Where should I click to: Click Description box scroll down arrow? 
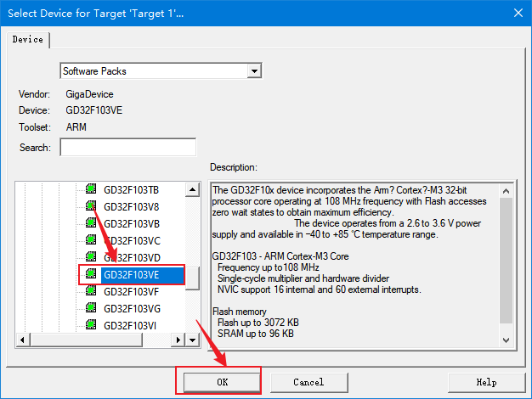pyautogui.click(x=506, y=340)
